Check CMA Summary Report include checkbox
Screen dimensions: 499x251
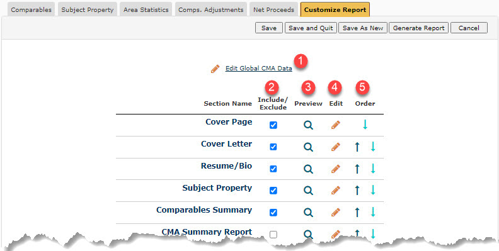[x=273, y=235]
